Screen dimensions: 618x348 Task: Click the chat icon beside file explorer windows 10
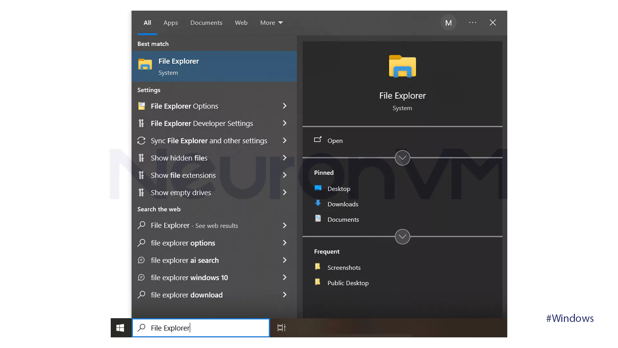pos(141,277)
